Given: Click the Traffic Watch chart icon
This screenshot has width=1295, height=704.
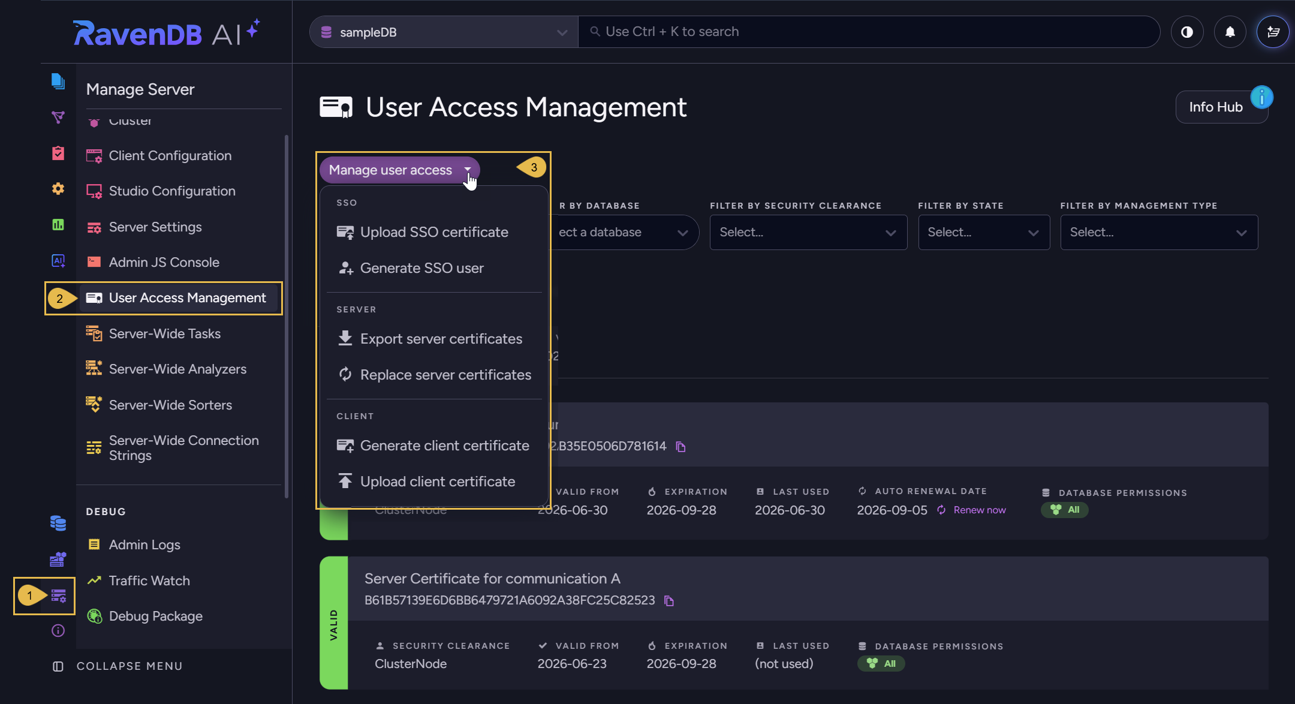Looking at the screenshot, I should [94, 580].
